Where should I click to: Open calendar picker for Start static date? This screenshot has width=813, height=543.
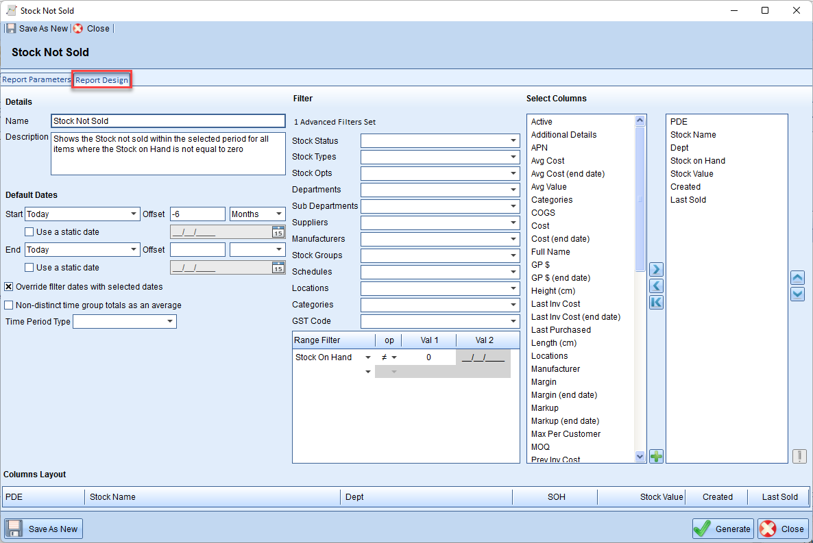click(x=278, y=232)
